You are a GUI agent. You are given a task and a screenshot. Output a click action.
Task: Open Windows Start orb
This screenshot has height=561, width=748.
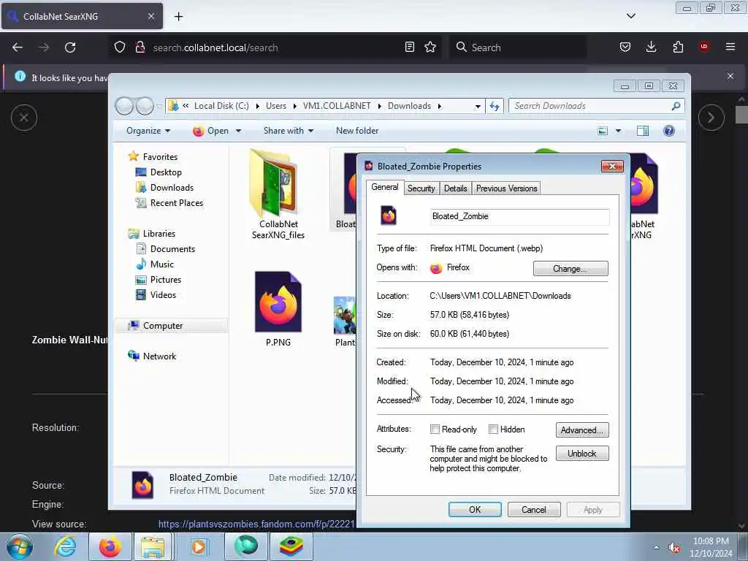click(x=19, y=546)
